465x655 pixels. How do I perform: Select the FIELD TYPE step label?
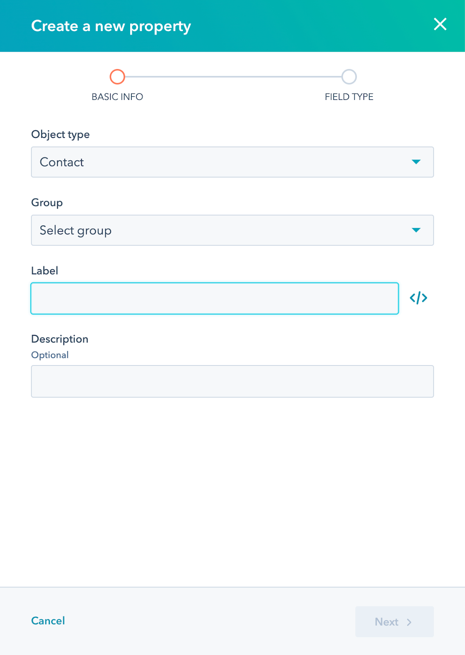(x=349, y=97)
